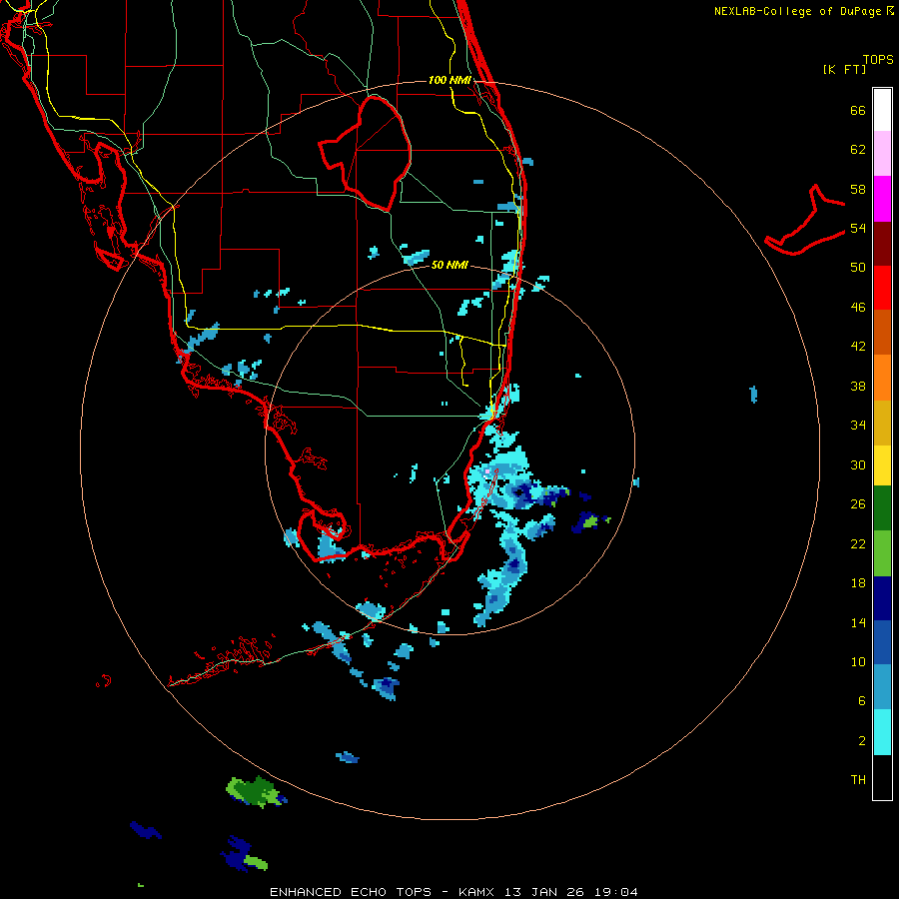Click the yellow legend swatch

(882, 465)
